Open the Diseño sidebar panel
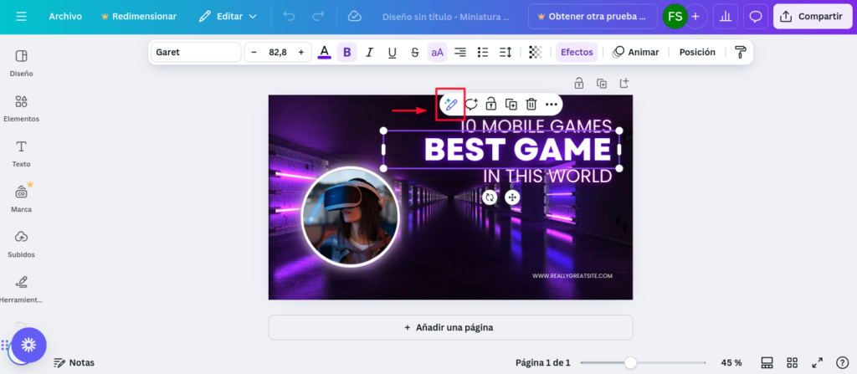Viewport: 857px width, 374px height. click(x=21, y=64)
